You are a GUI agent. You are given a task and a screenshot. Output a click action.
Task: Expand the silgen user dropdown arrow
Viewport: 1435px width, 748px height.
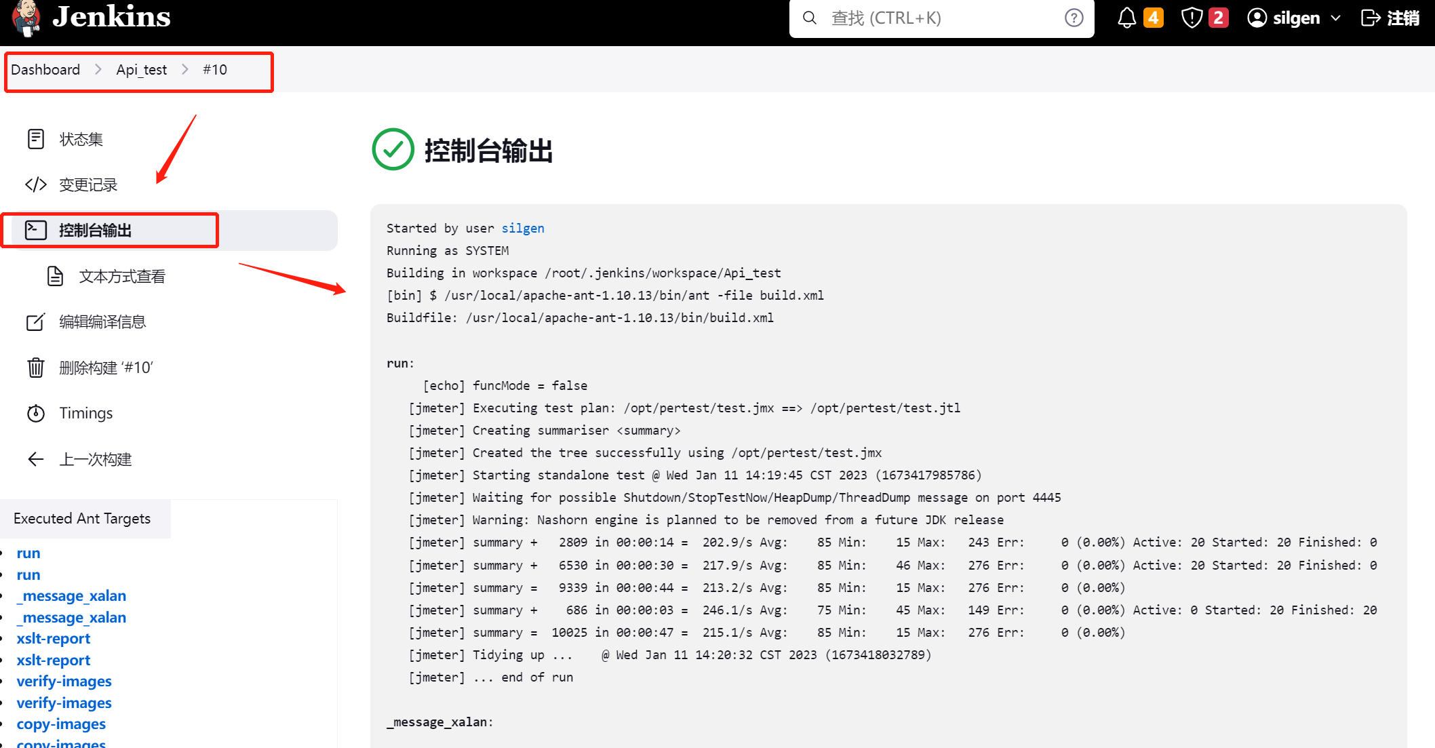[x=1336, y=18]
